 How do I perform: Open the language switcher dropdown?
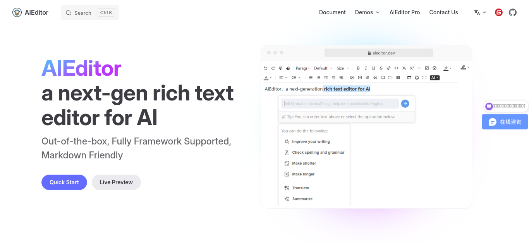point(480,12)
